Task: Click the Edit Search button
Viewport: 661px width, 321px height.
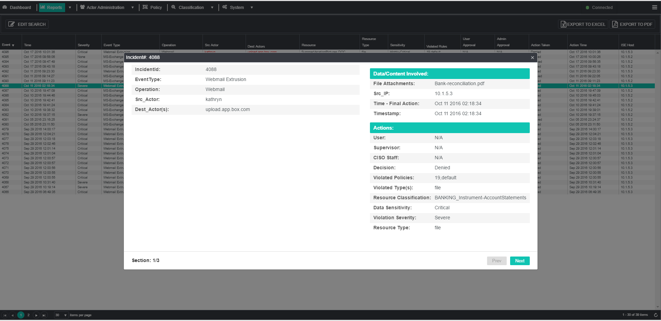Action: pos(27,24)
